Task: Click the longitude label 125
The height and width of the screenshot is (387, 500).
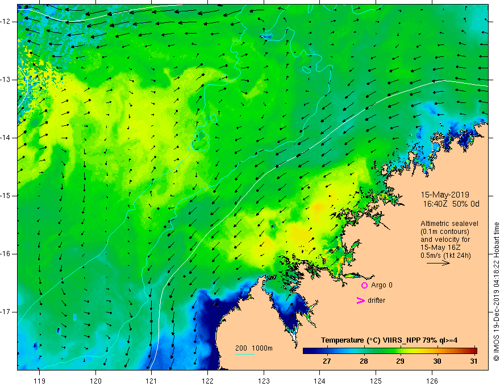Action: [376, 381]
